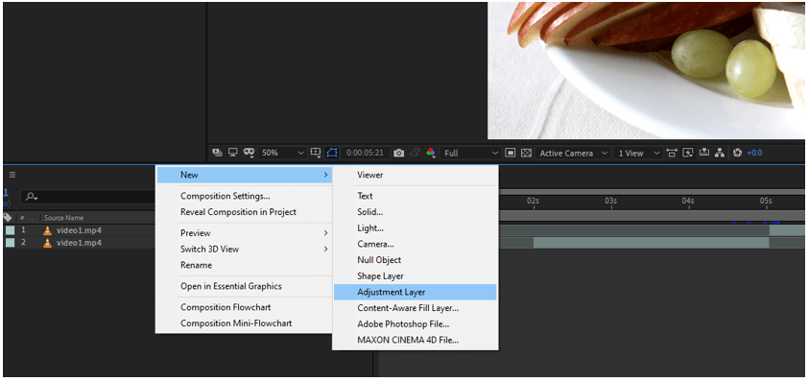Viewport: 809px width, 382px height.
Task: Open search magnifier options in timeline
Action: [x=32, y=196]
